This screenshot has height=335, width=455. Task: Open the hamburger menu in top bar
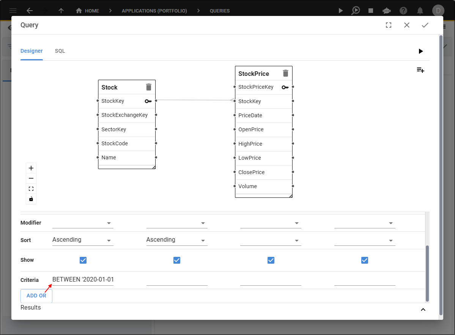tap(13, 11)
